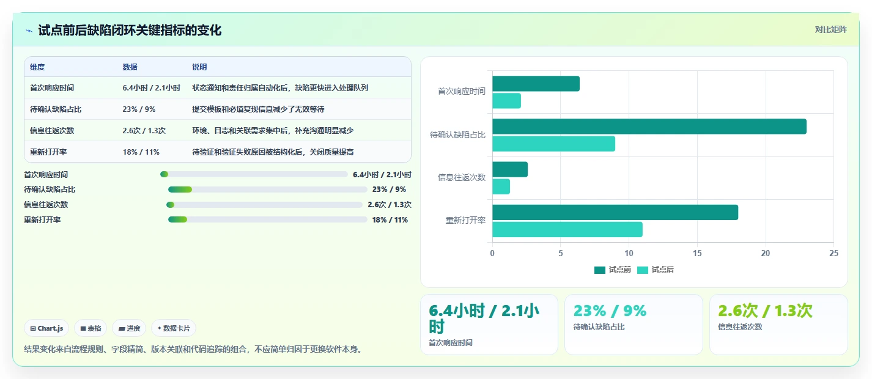Click the x-axis tick label 25
The width and height of the screenshot is (872, 379).
[833, 253]
